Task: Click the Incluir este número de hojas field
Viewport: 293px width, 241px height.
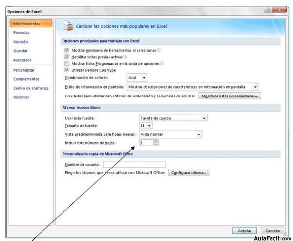Action: click(146, 143)
